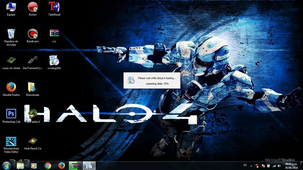Viewport: 303px width, 170px height.
Task: Select the DevTrainerV2.1 desktop icon
Action: click(33, 63)
